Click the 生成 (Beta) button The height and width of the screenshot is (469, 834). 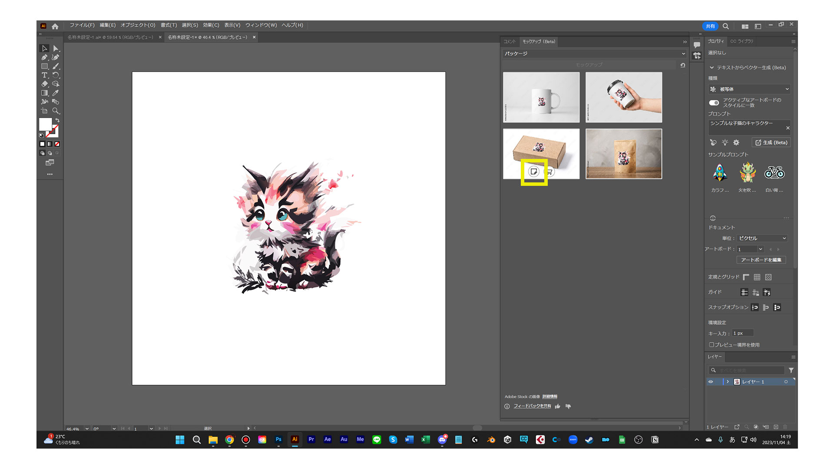(771, 142)
